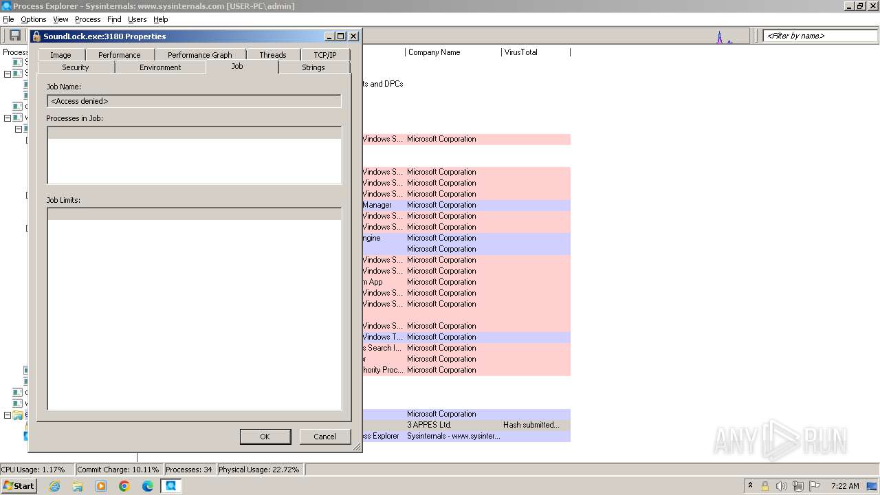The image size is (880, 495).
Task: Click the padlock icon in Properties title bar
Action: tap(36, 36)
